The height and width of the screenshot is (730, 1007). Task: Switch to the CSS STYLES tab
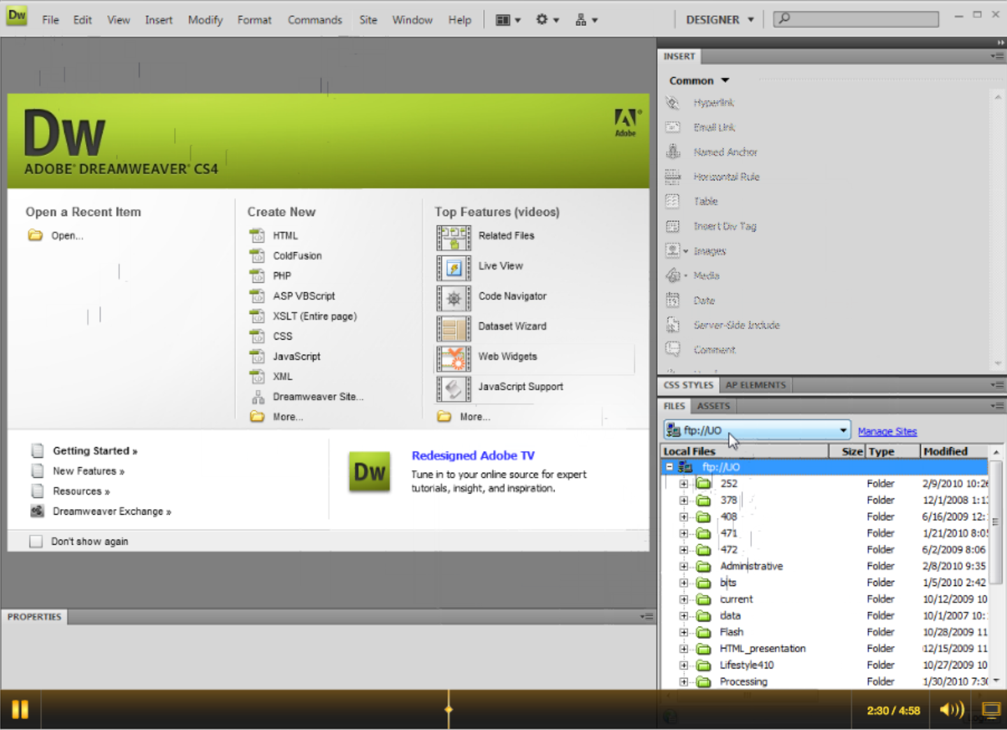[688, 385]
